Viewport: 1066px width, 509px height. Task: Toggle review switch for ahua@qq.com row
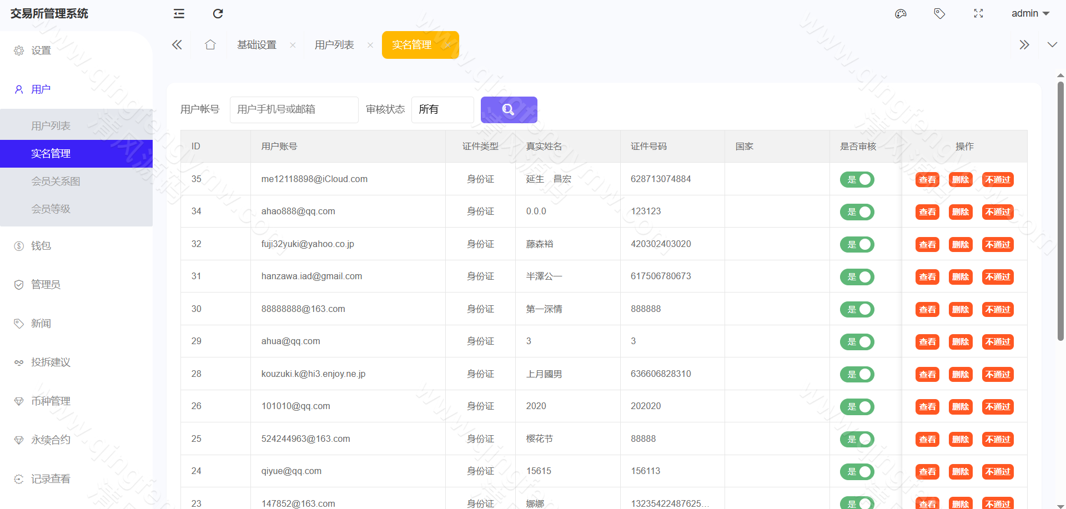(857, 341)
